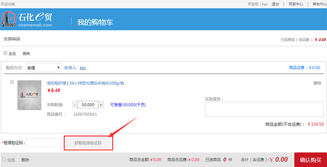
Task: Click the Sinopec chememall.com logo
Action: pos(27,19)
